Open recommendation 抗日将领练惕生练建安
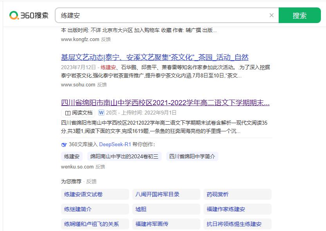Screen dimensions: 326x231 coord(238,224)
